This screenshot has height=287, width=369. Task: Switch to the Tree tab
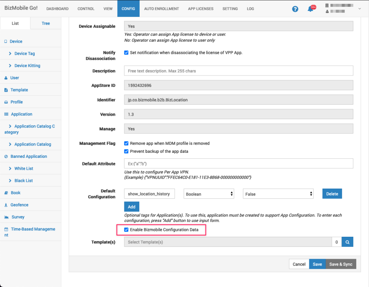tap(46, 24)
